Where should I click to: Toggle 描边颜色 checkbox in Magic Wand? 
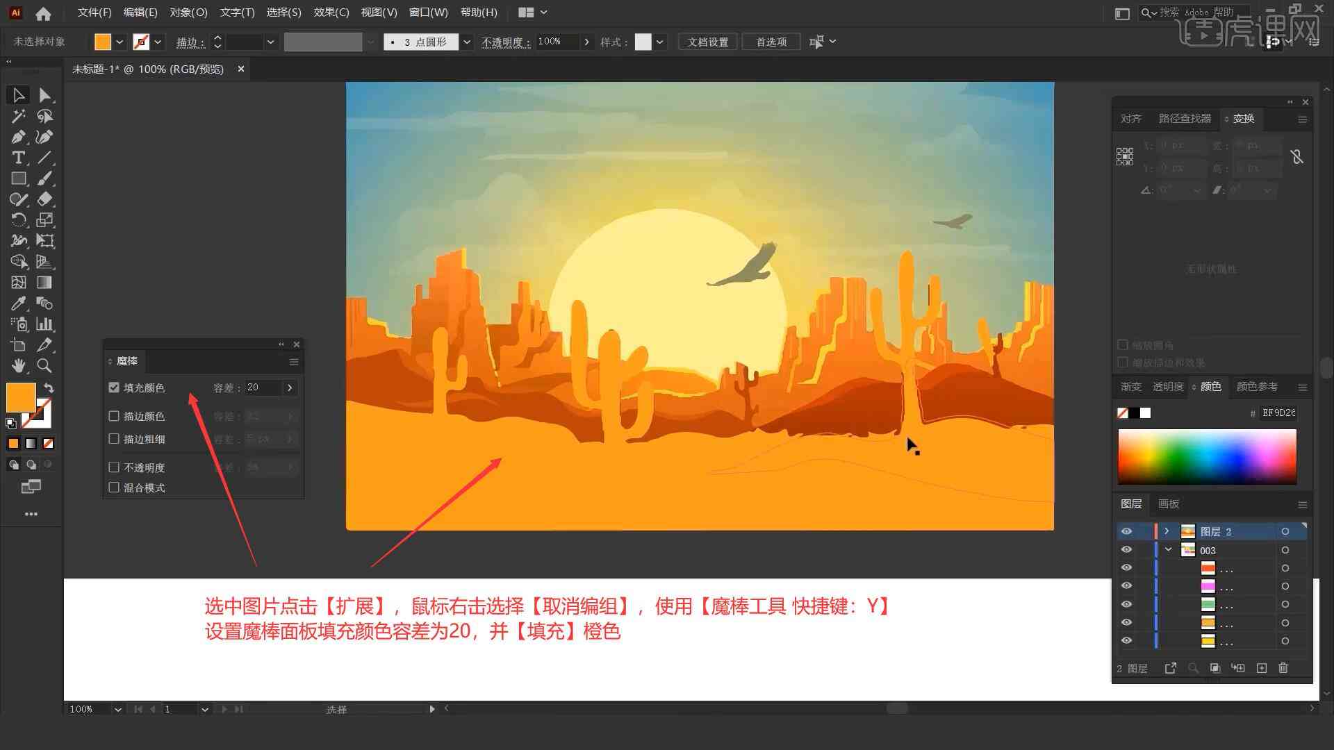pyautogui.click(x=115, y=416)
